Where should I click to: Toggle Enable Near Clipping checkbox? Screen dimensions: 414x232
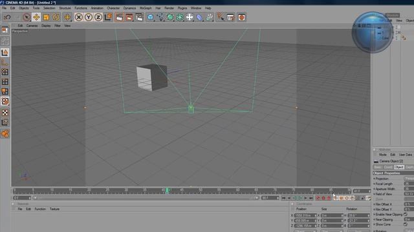click(406, 215)
